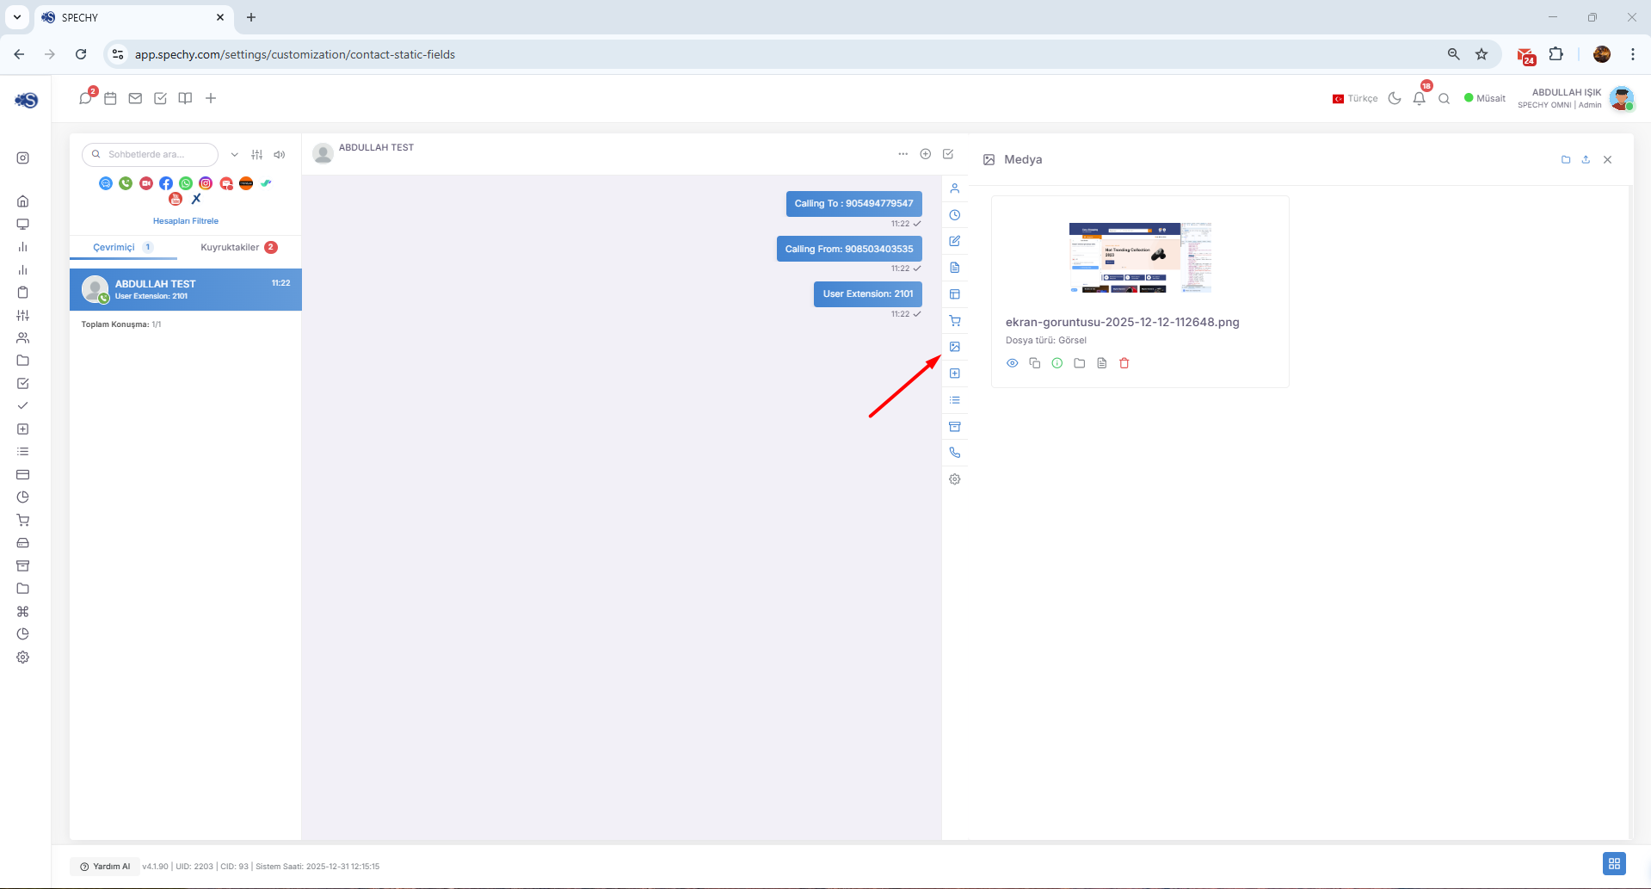Click the folder icon in Medya panel header
The height and width of the screenshot is (889, 1651).
coord(1566,160)
